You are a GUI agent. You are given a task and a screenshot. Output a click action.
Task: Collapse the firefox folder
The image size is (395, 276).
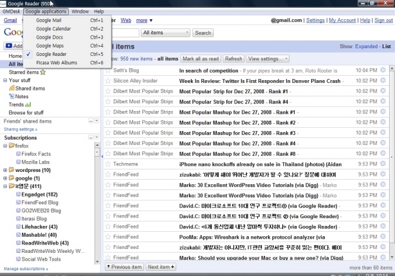[x=5, y=146]
